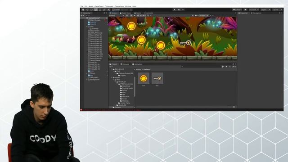
Task: Open the Account dropdown
Action: point(254,10)
